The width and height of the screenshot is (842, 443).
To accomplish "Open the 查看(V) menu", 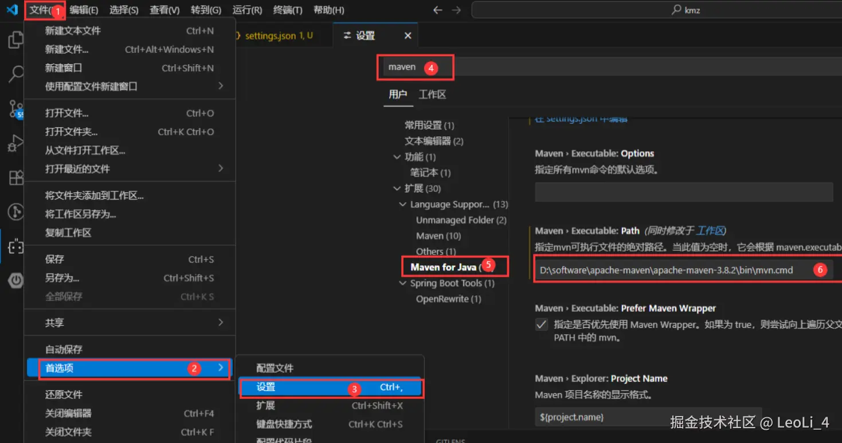I will tap(165, 10).
